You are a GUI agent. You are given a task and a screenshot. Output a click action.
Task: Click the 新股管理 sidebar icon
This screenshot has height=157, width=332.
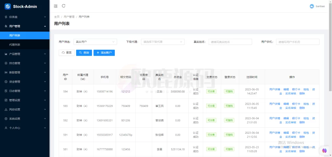[x=6, y=72]
